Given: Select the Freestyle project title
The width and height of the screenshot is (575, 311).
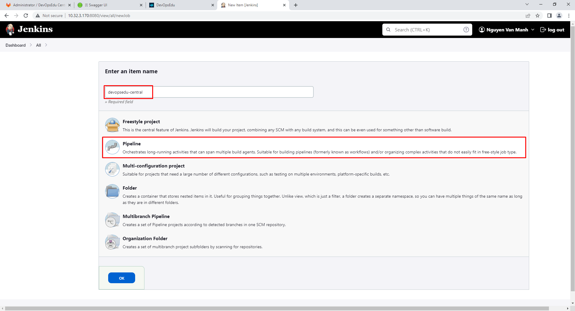Looking at the screenshot, I should [141, 121].
